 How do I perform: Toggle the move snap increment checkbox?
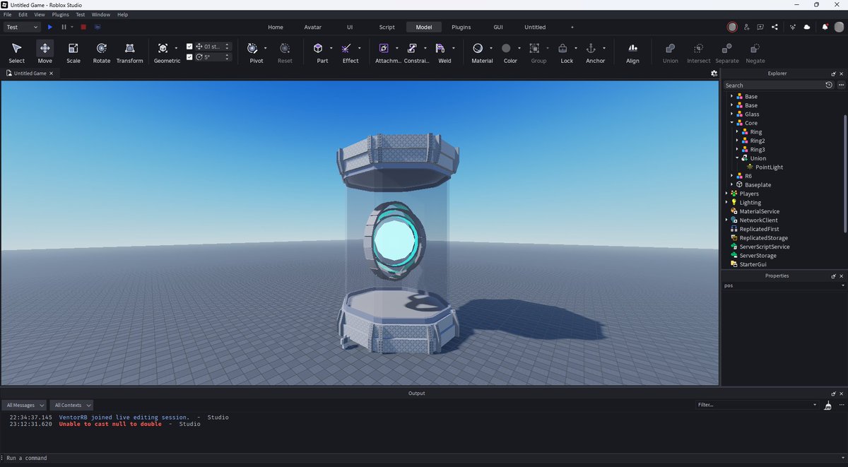click(189, 46)
